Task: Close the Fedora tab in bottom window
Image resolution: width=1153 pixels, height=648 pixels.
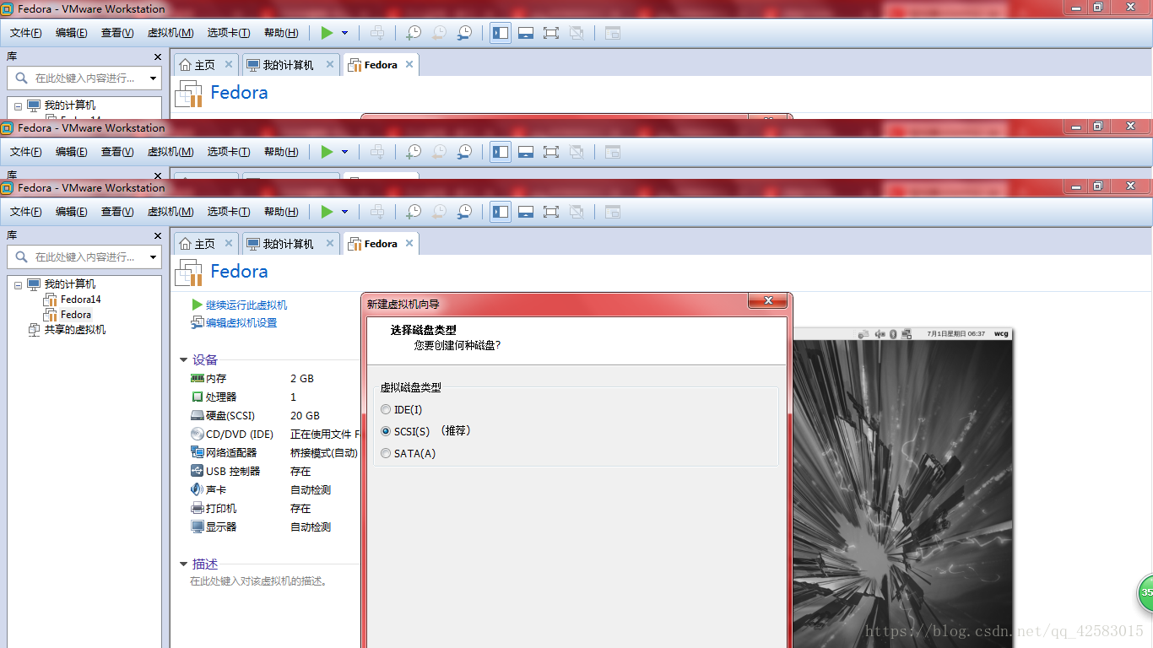Action: tap(409, 243)
